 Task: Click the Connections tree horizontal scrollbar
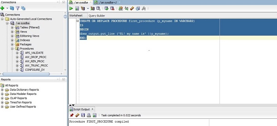click(26, 74)
